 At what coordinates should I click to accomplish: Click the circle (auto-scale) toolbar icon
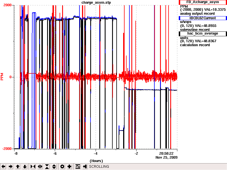pos(62,167)
